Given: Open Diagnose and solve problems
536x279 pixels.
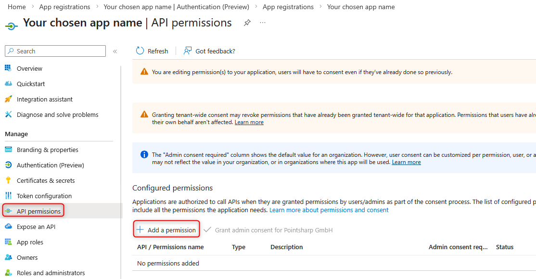Looking at the screenshot, I should click(57, 114).
